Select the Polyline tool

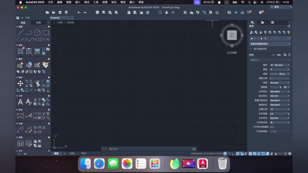point(29,33)
